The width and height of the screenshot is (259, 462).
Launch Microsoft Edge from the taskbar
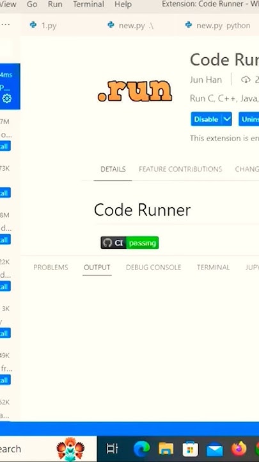pos(141,449)
